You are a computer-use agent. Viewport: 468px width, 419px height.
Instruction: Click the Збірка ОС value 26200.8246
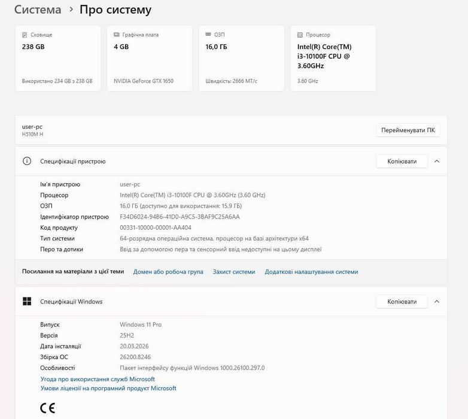[x=135, y=357]
